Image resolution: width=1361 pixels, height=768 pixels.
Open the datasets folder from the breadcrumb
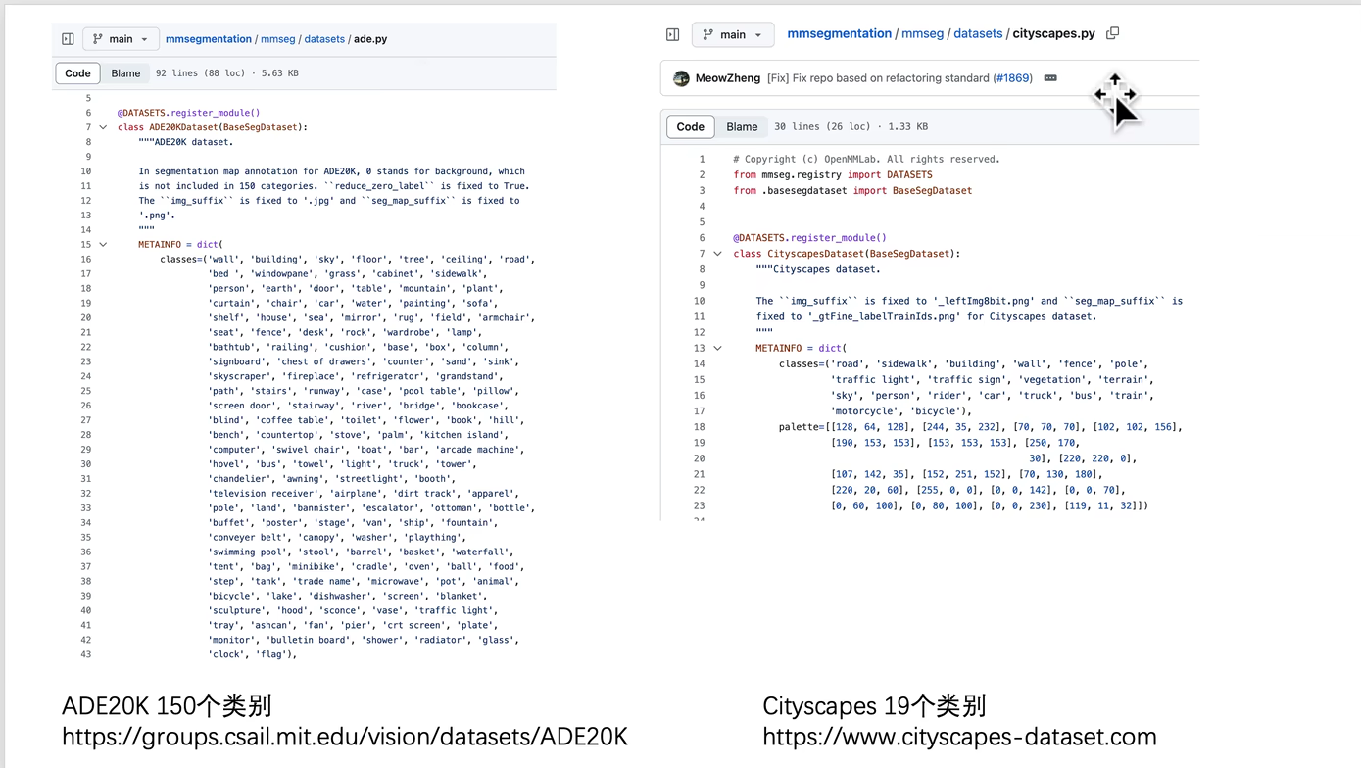click(x=324, y=38)
